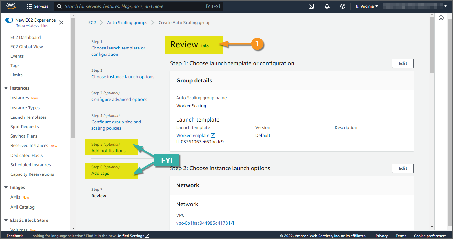Click the AWS logo home icon
The height and width of the screenshot is (239, 453).
pyautogui.click(x=11, y=6)
